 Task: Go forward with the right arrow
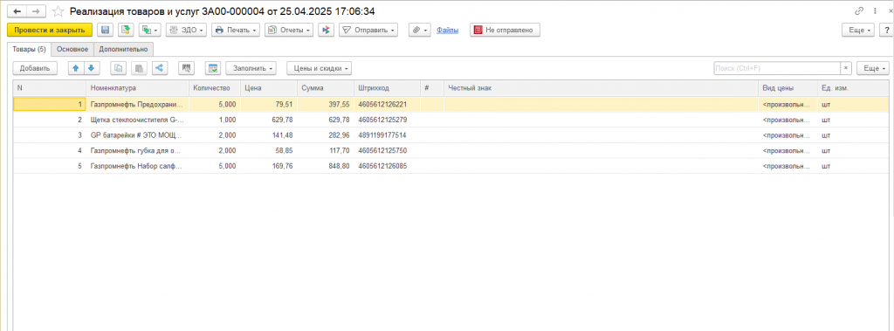pos(36,11)
